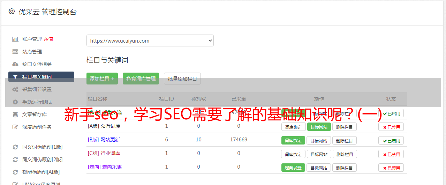Toggle 已禁用 status of [A版] 公有词库
The height and width of the screenshot is (185, 446).
point(391,127)
